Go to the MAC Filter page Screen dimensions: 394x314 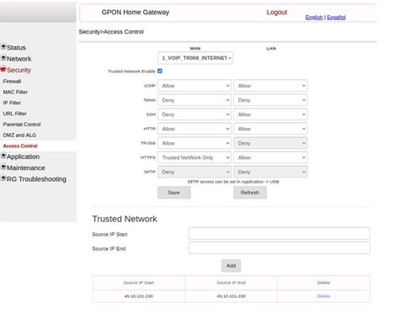coord(15,92)
